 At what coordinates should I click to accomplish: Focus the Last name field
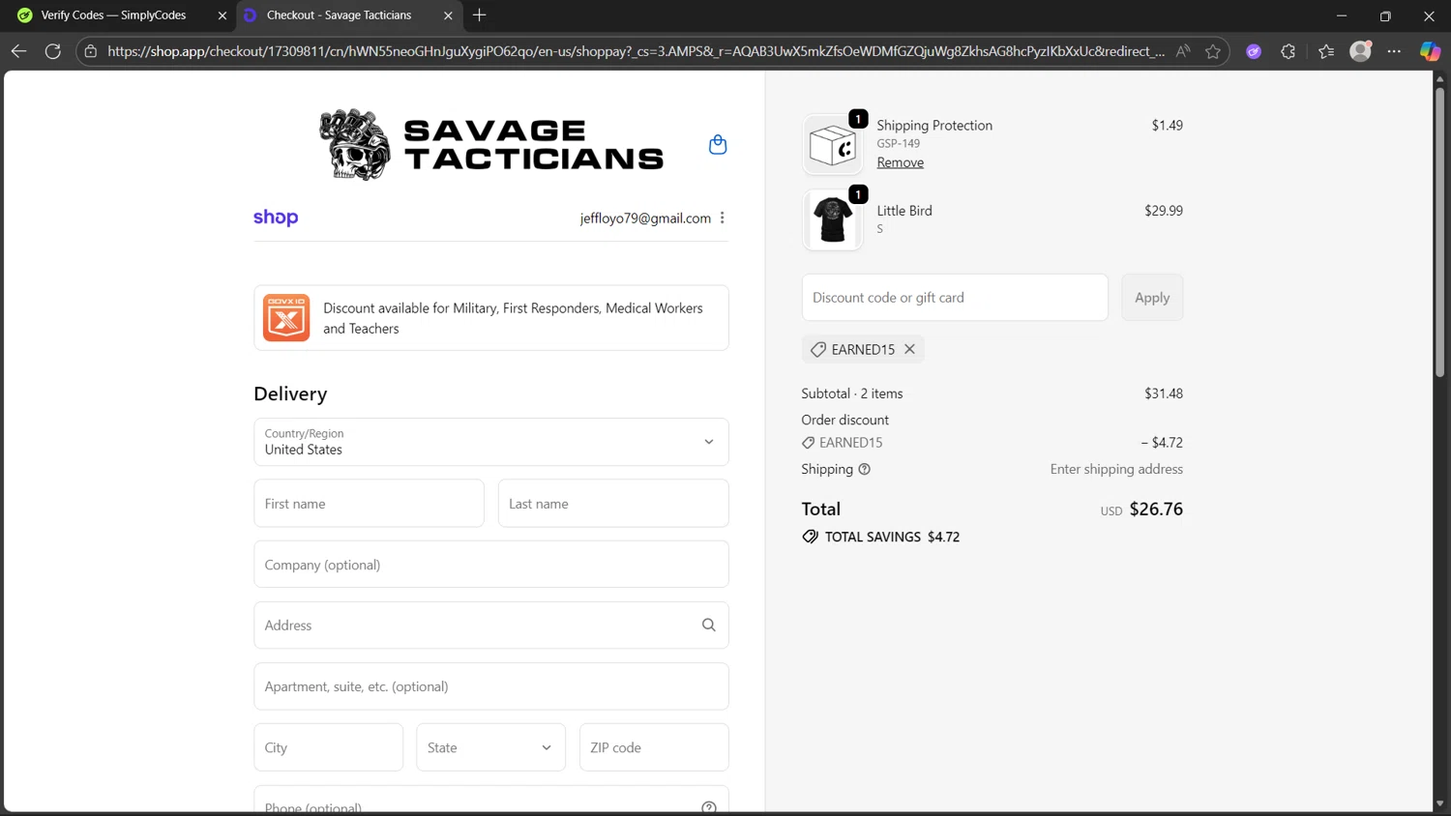[x=613, y=504]
